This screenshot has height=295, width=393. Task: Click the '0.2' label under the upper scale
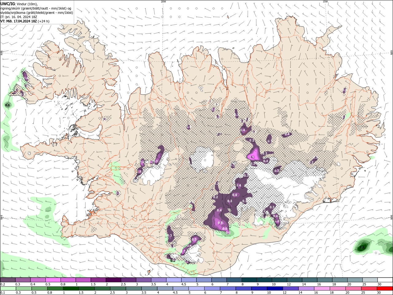pos(2,284)
